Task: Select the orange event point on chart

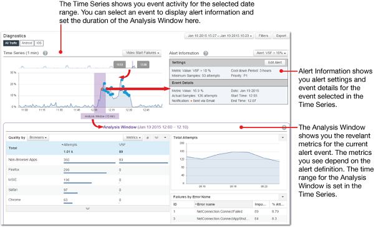Action: (x=102, y=89)
